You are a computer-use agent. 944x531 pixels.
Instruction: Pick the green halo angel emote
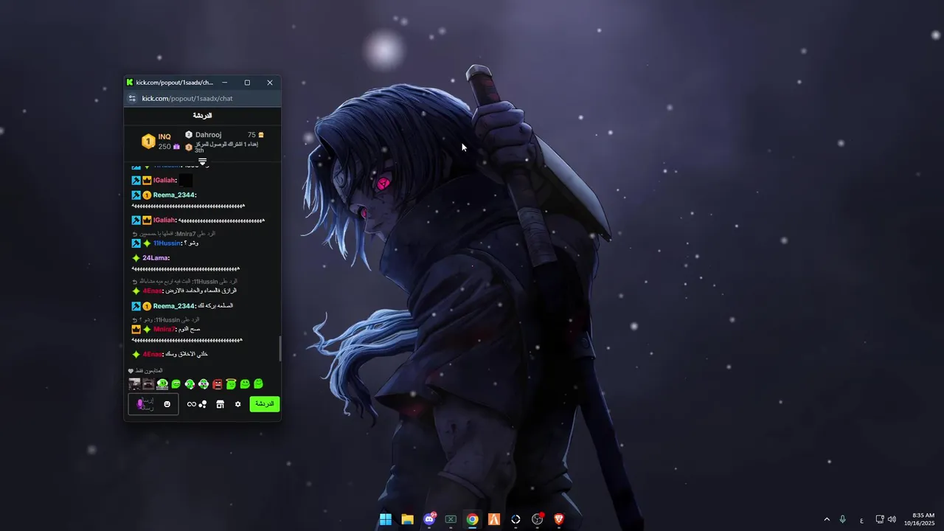pos(231,384)
